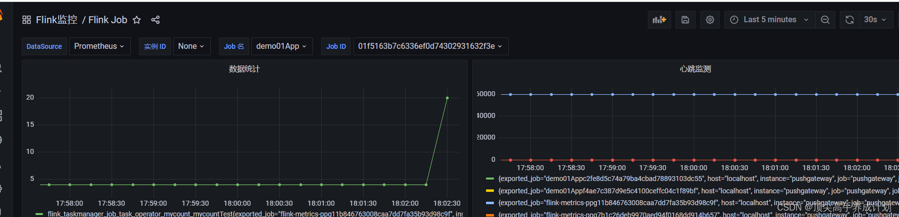Screen dimensions: 899x217
Task: Refresh the dashboard now
Action: [x=849, y=20]
